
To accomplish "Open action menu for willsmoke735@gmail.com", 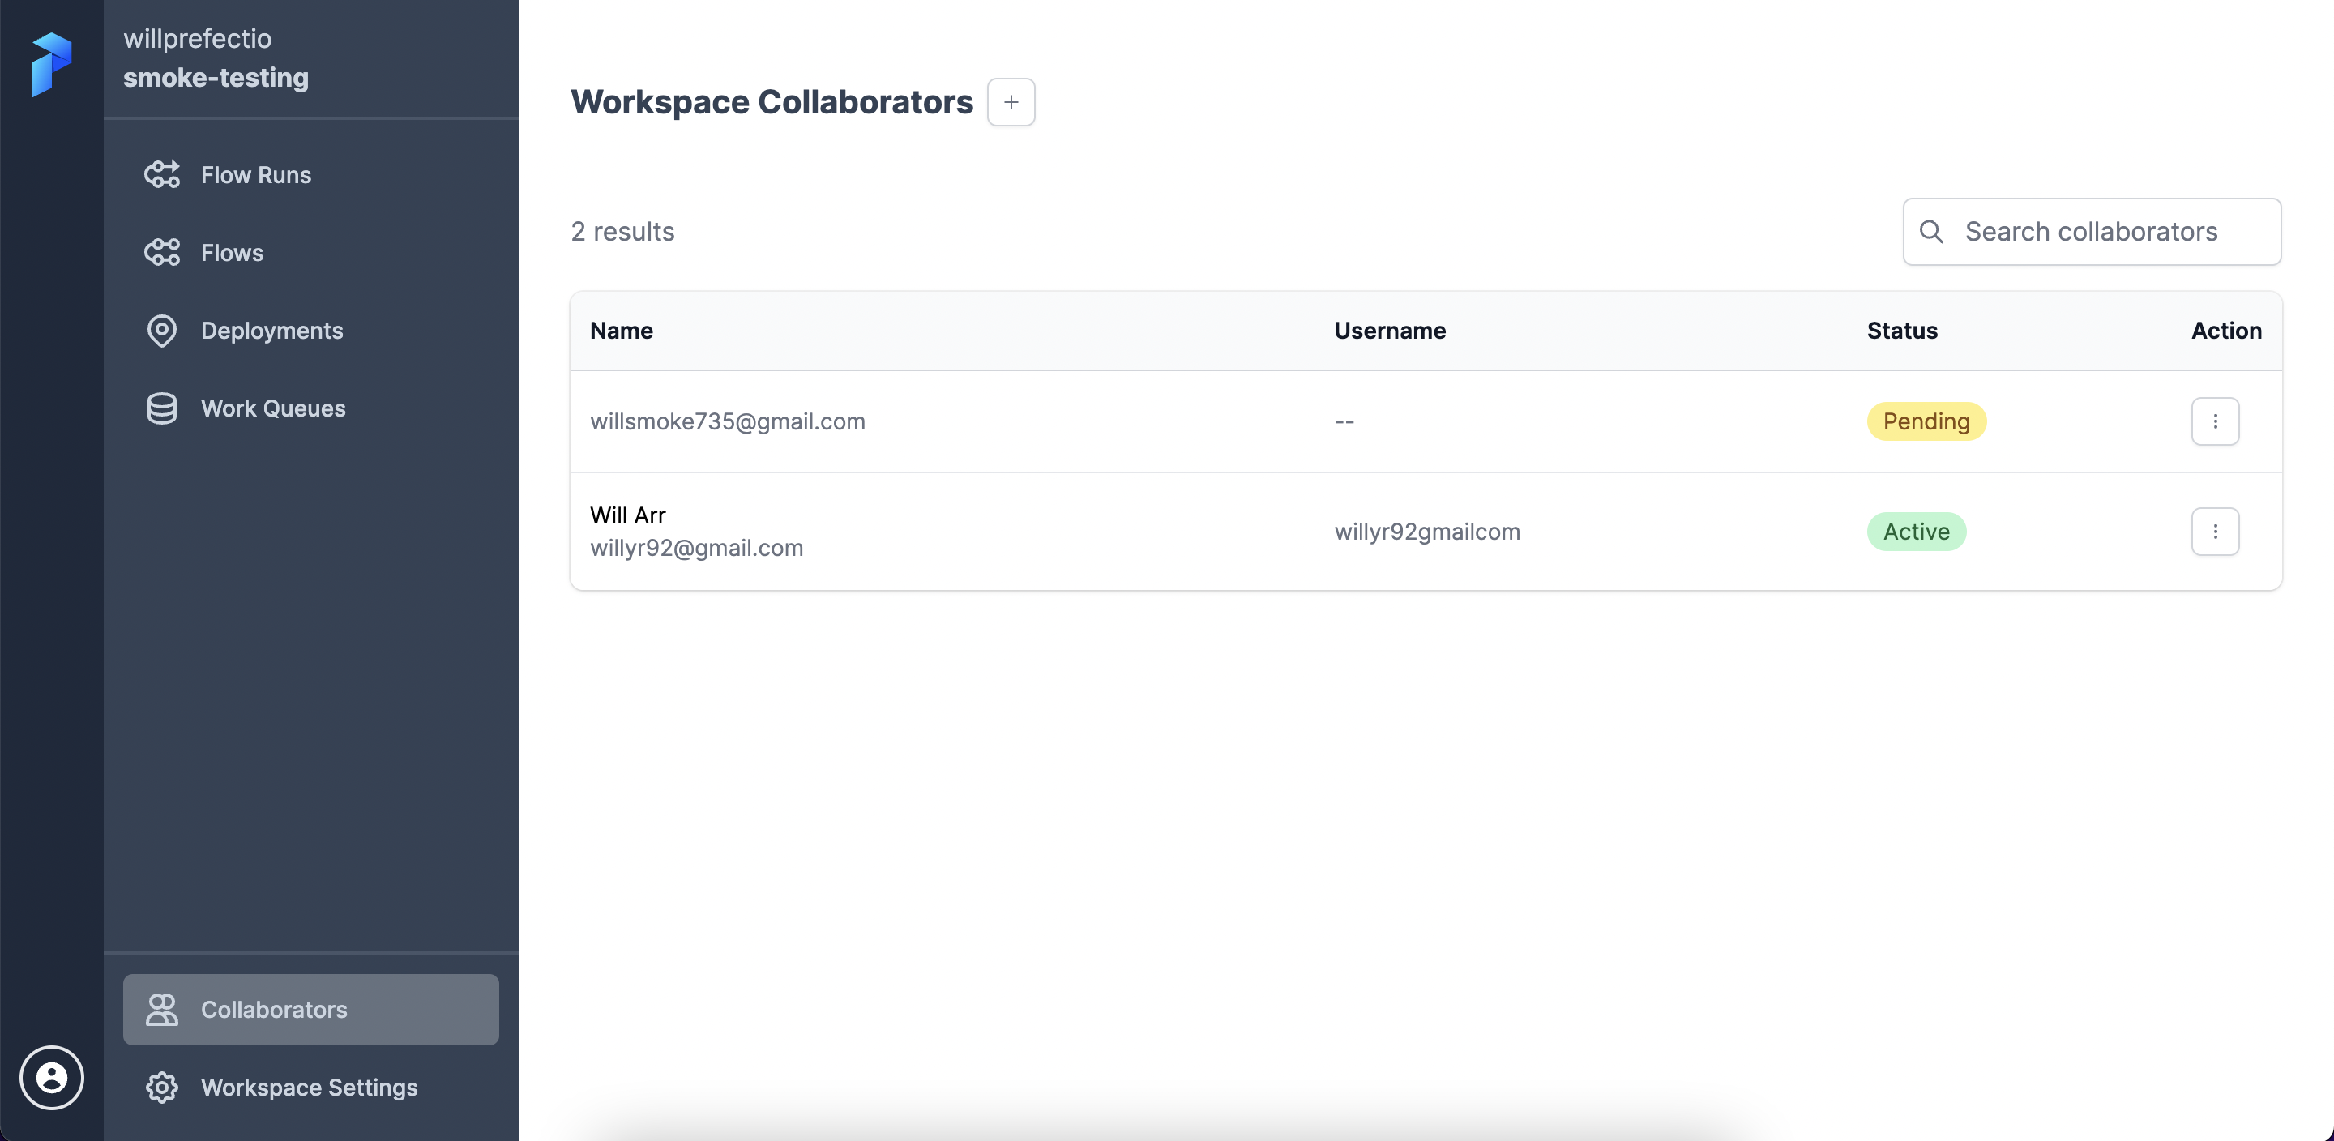I will [x=2214, y=421].
